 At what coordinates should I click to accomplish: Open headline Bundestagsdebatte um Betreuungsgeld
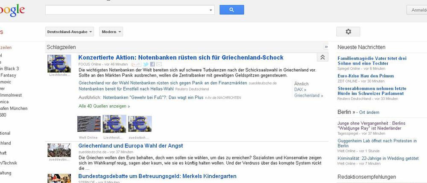[x=158, y=176]
